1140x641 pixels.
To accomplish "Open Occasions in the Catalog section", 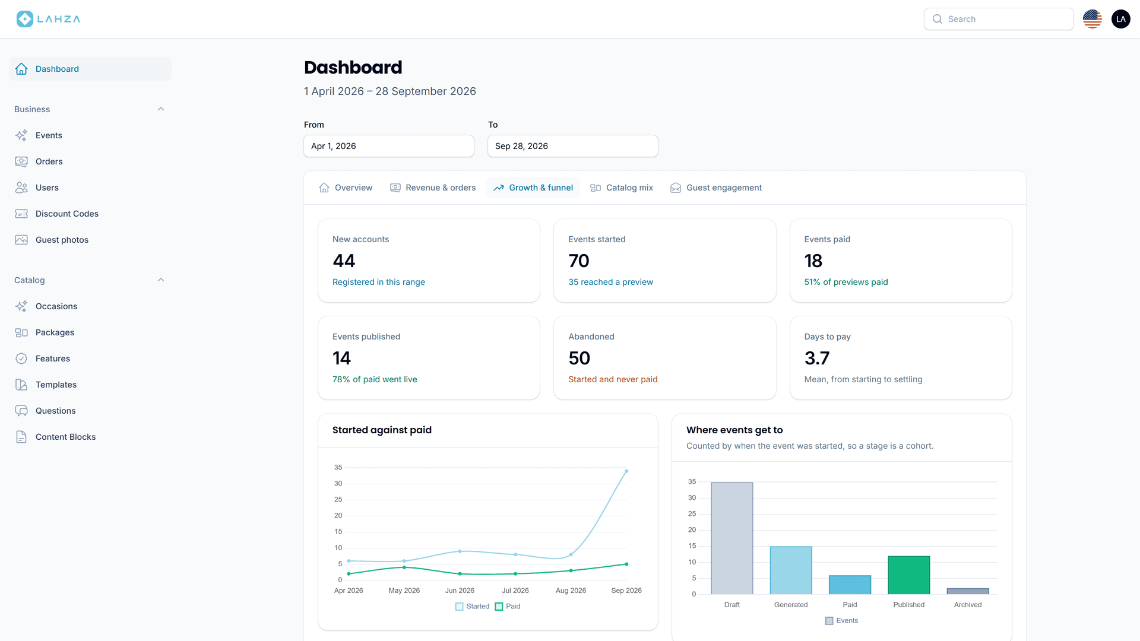I will pos(90,306).
